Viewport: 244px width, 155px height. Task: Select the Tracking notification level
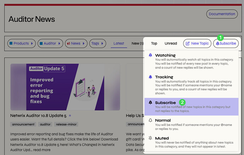pyautogui.click(x=191, y=85)
